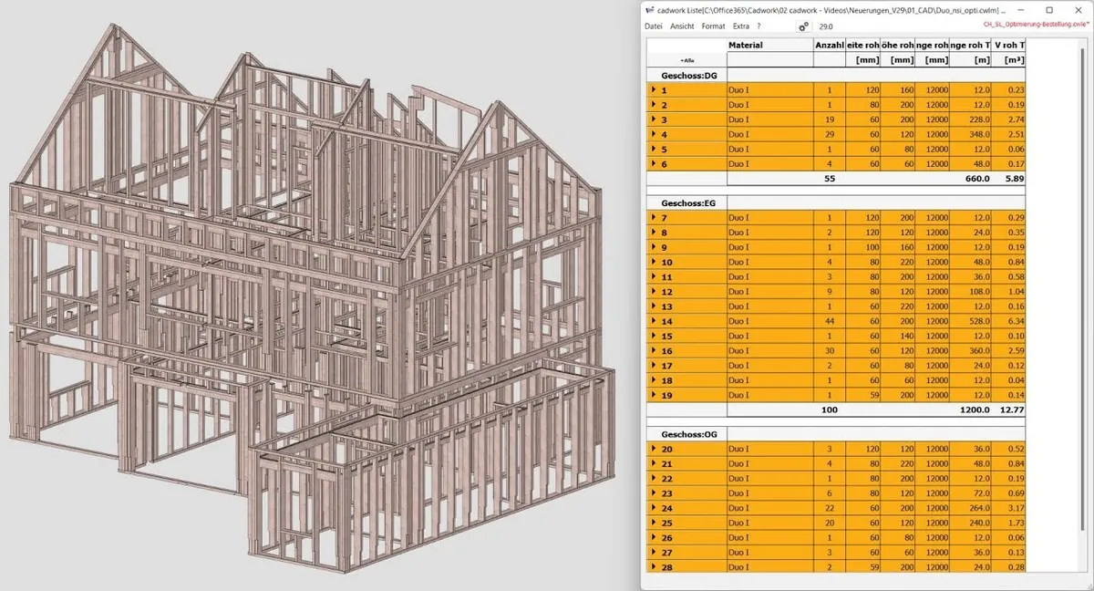This screenshot has height=591, width=1094.
Task: Expand row 27 arrow
Action: click(x=654, y=552)
